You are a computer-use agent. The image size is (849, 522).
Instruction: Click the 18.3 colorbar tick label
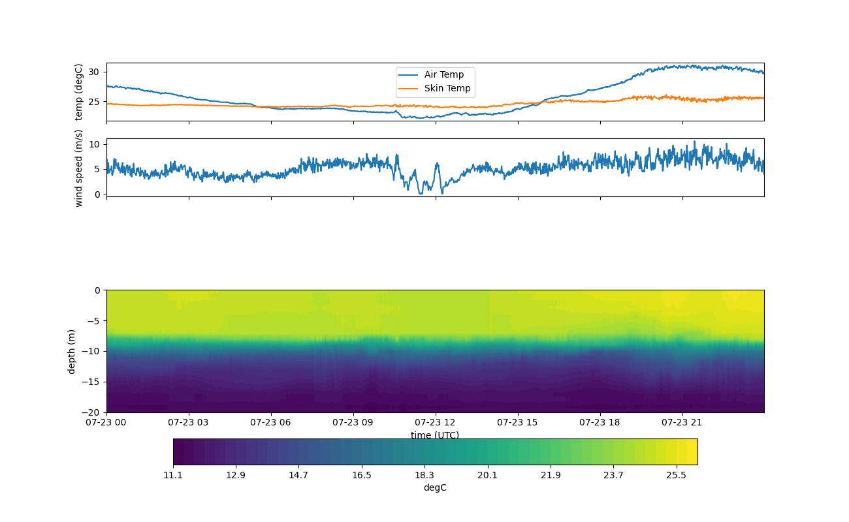(424, 475)
